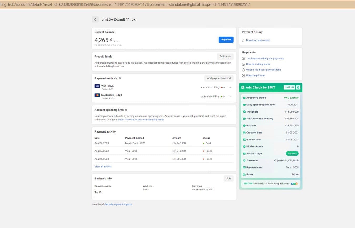355x228 pixels.
Task: Open Troubleshoot Billing and payments link
Action: point(265,59)
